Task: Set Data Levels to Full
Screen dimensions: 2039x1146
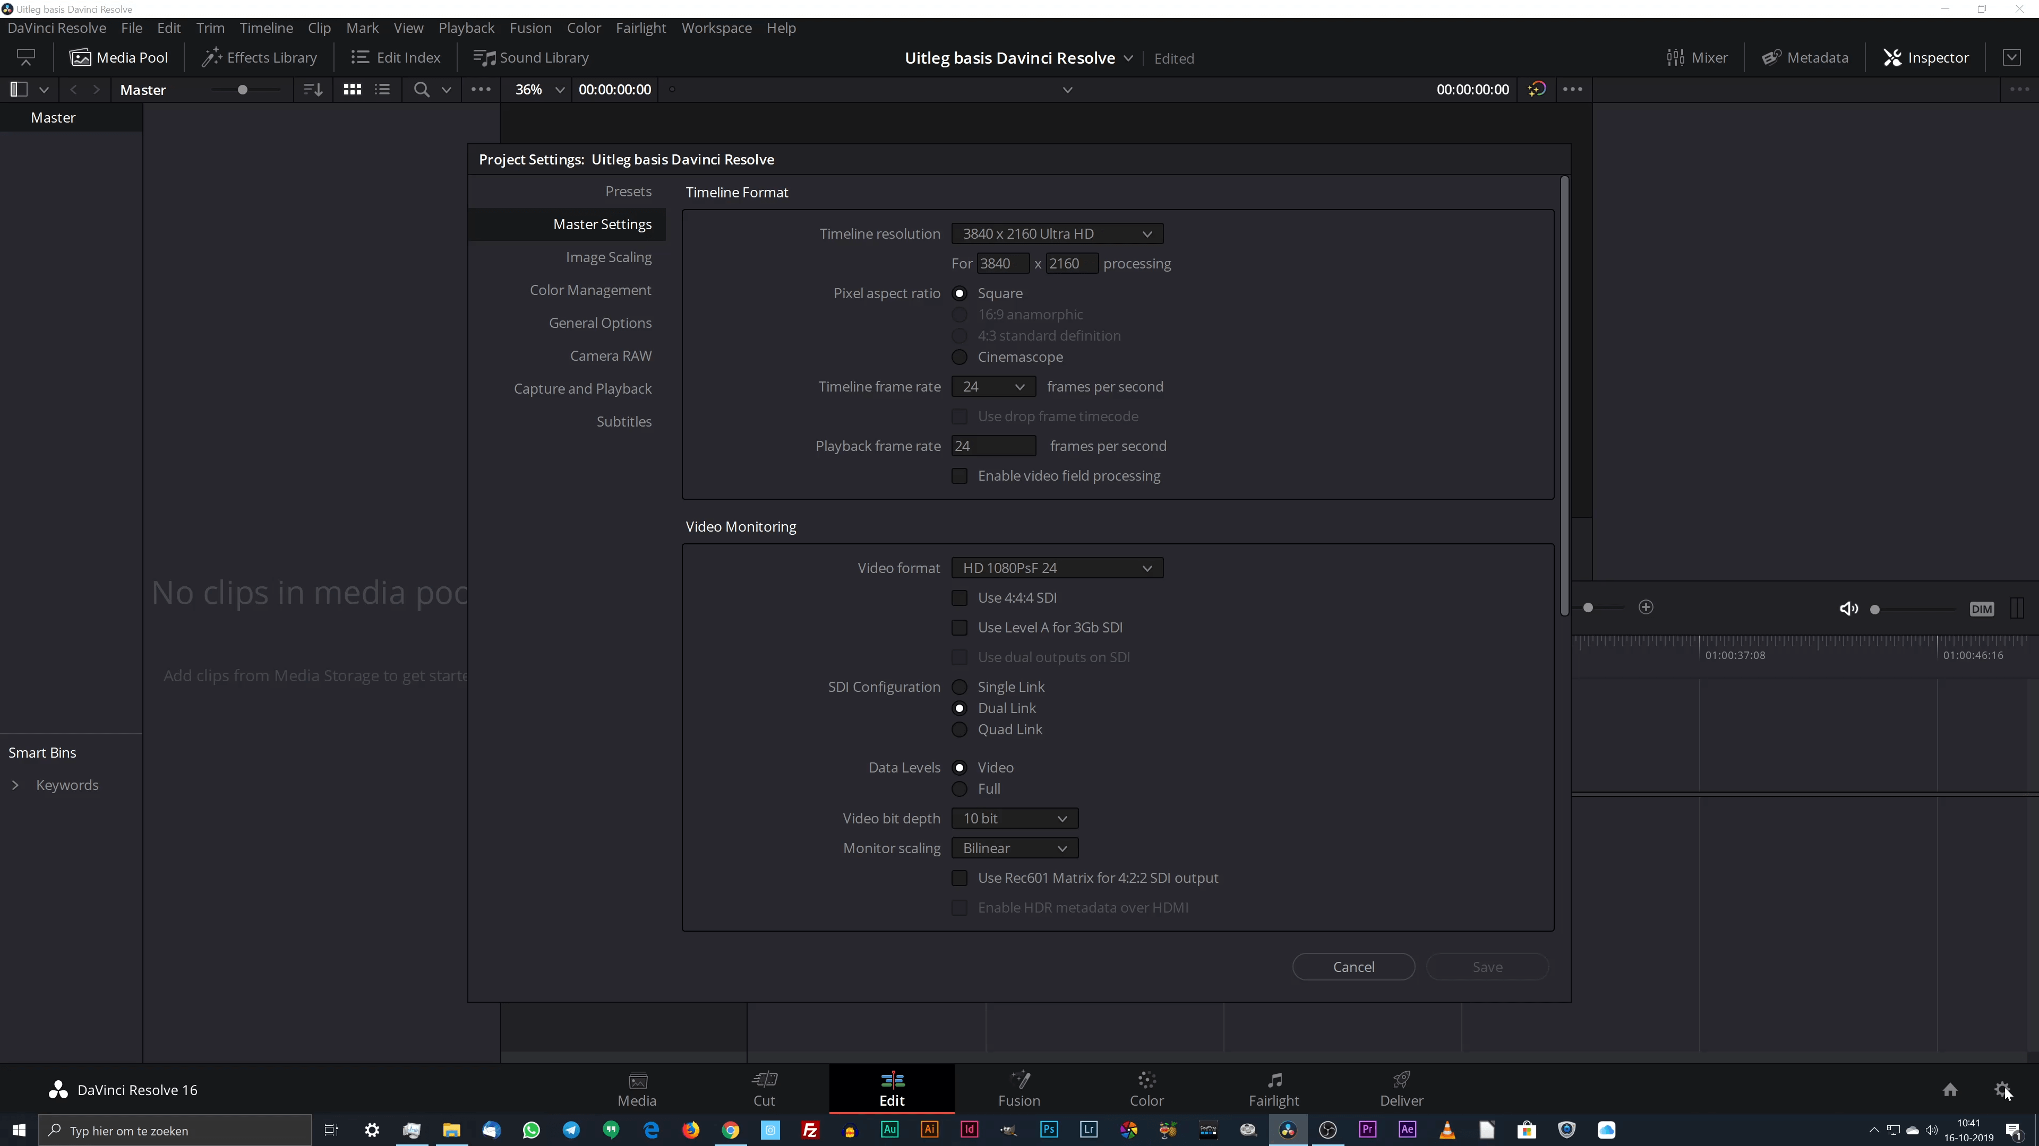Action: [x=959, y=788]
